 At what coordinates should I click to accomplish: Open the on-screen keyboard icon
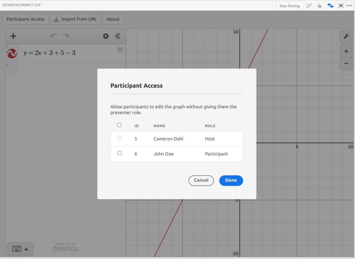tap(17, 249)
